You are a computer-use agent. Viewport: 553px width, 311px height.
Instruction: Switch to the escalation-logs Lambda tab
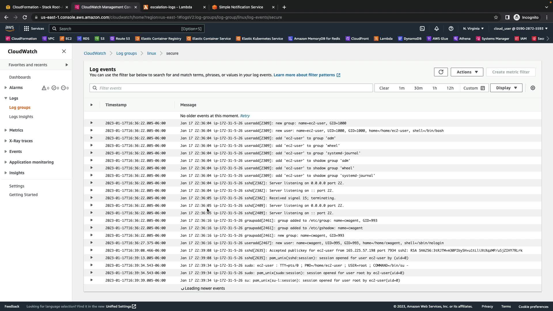tap(171, 7)
